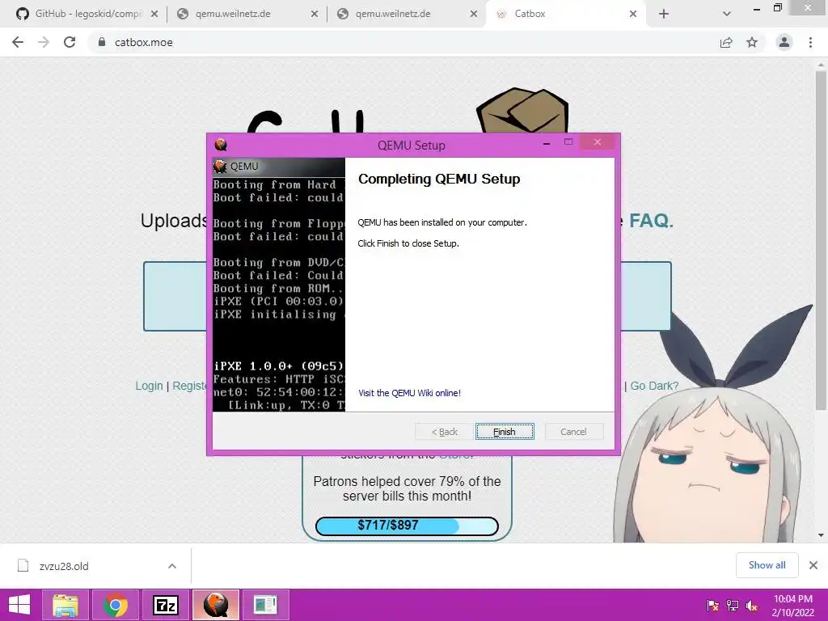Open the zvzu28.old downloaded file
The width and height of the screenshot is (828, 621).
[64, 566]
